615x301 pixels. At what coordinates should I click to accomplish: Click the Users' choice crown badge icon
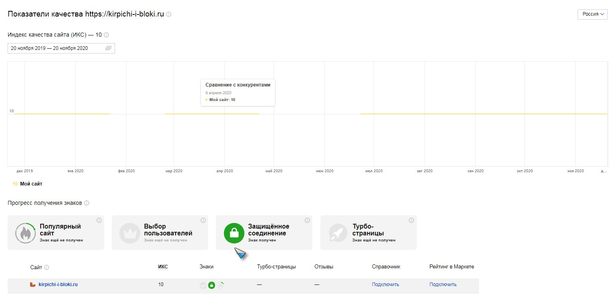(x=130, y=233)
